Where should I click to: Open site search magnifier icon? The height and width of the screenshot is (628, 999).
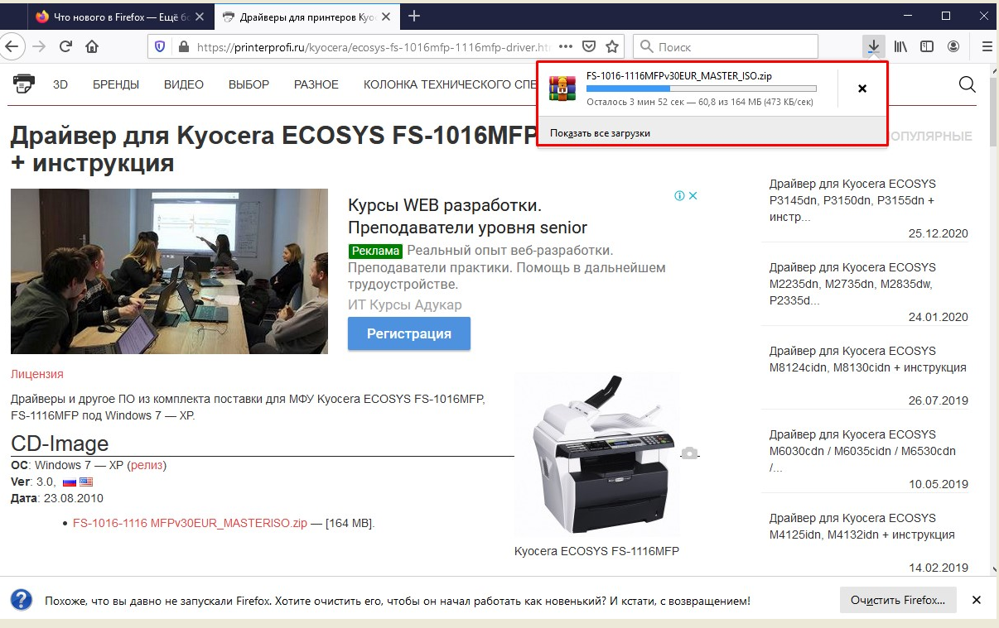coord(967,84)
